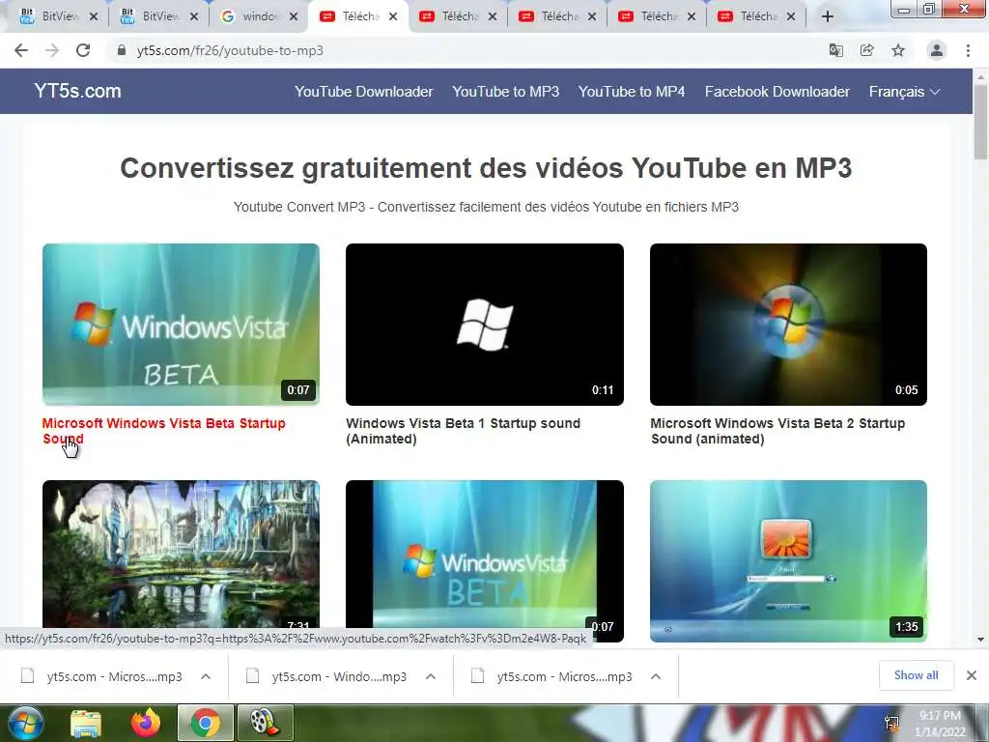Viewport: 989px width, 742px height.
Task: Open Windows Explorer from taskbar
Action: tap(86, 724)
